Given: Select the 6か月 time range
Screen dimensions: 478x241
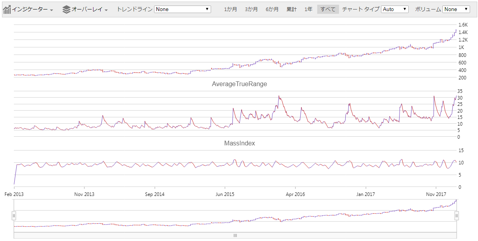Looking at the screenshot, I should (x=272, y=9).
